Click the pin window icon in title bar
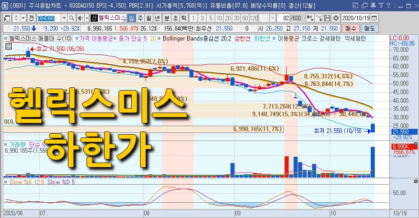The width and height of the screenshot is (419, 218). point(373,5)
